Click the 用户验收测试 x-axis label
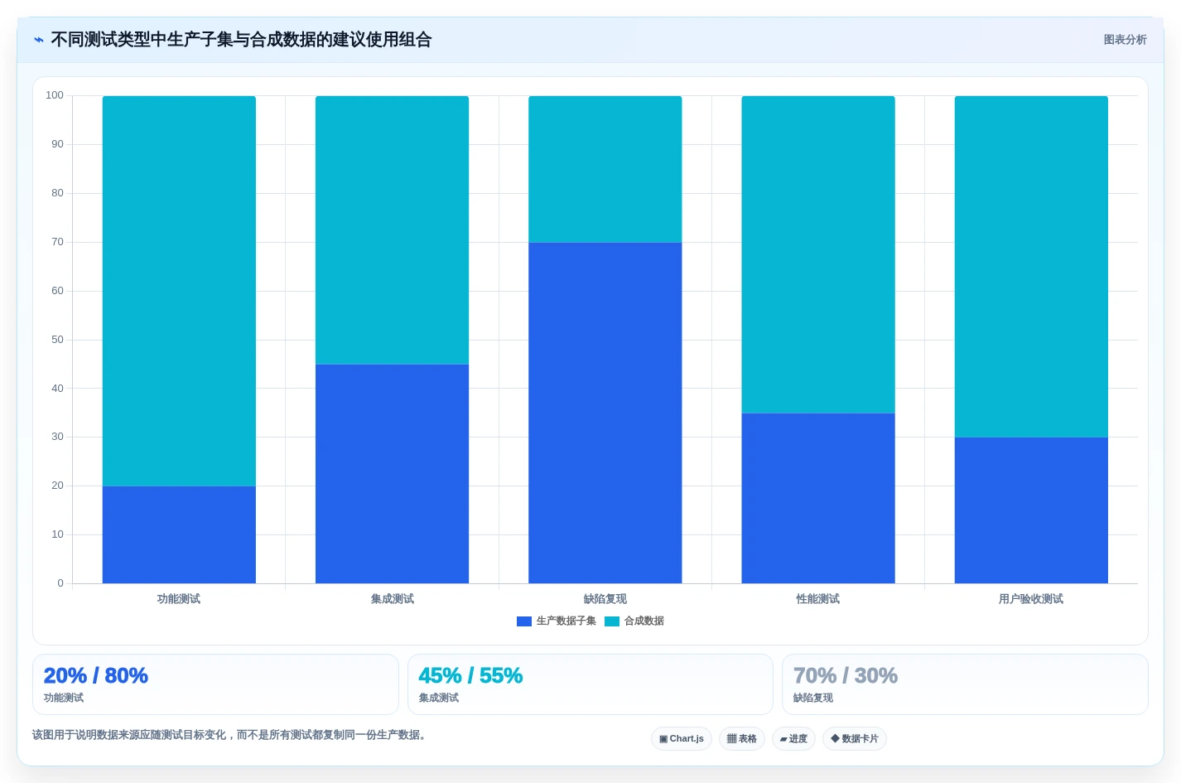 (x=1031, y=599)
